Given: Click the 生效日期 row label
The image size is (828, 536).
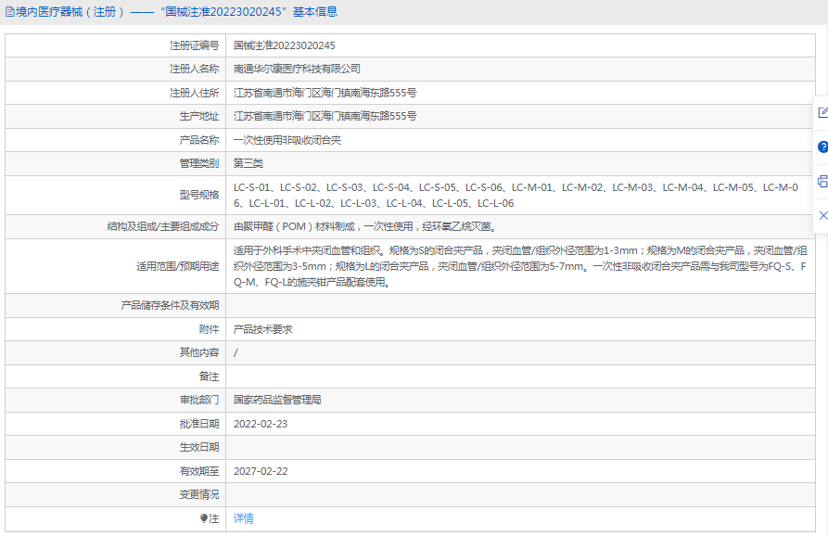Looking at the screenshot, I should pyautogui.click(x=199, y=447).
